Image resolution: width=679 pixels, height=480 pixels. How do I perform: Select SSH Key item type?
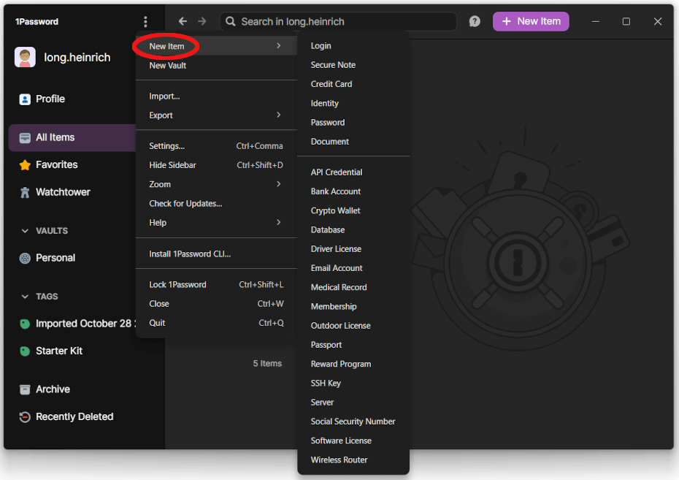click(x=353, y=384)
